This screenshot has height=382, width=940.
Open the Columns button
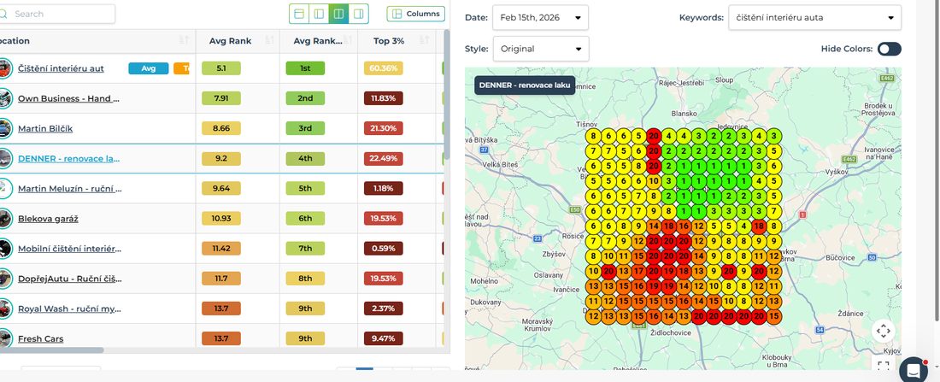[x=416, y=14]
